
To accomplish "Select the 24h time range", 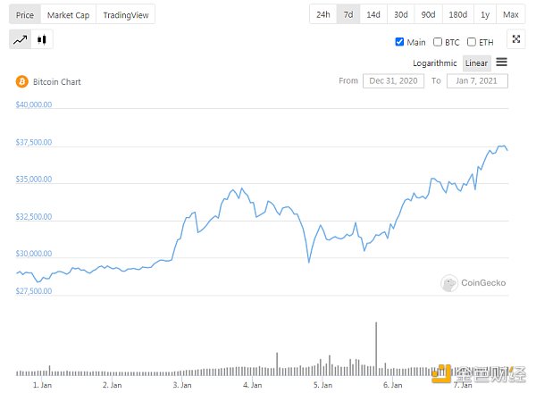I will click(322, 15).
